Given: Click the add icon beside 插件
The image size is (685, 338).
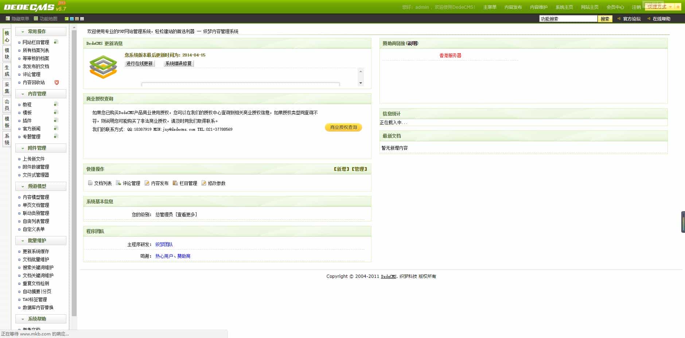Looking at the screenshot, I should [56, 120].
